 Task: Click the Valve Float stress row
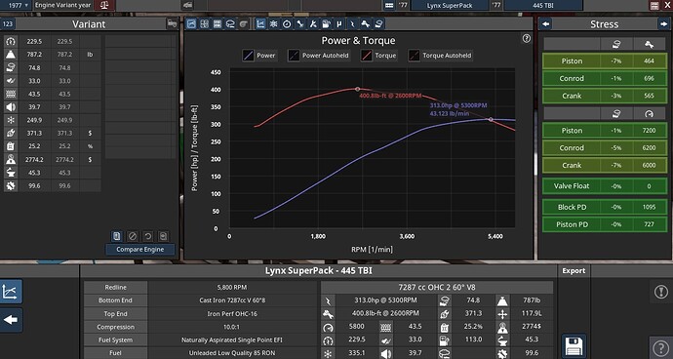[x=605, y=186]
